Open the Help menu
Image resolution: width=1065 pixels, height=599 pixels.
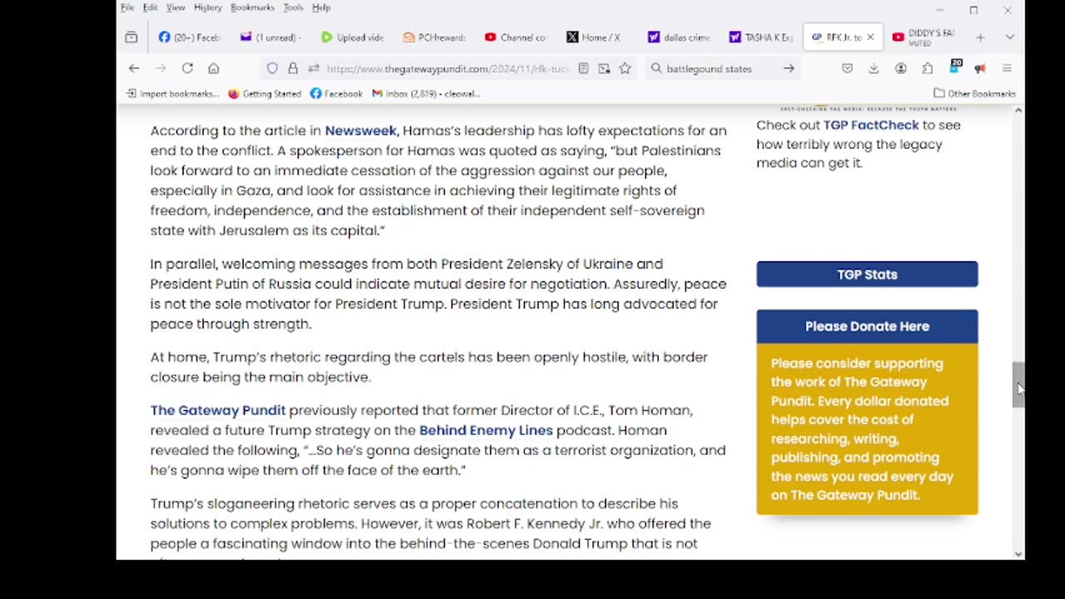321,7
